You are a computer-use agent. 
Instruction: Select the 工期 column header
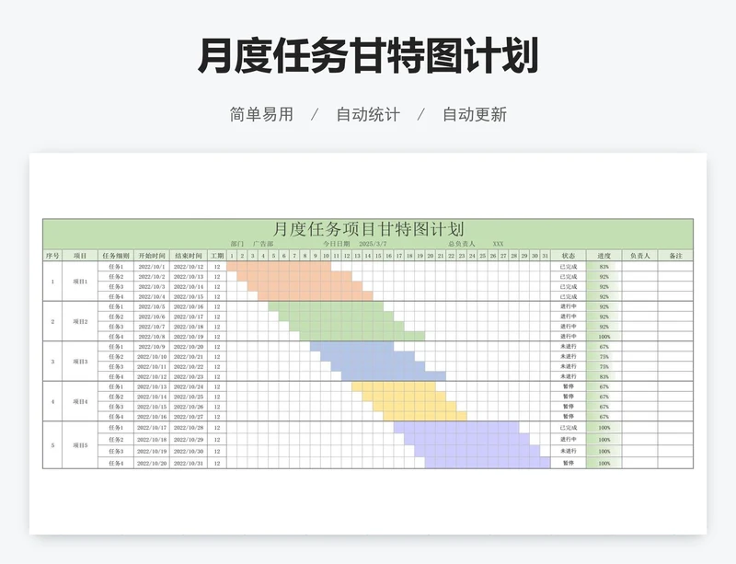[x=217, y=256]
